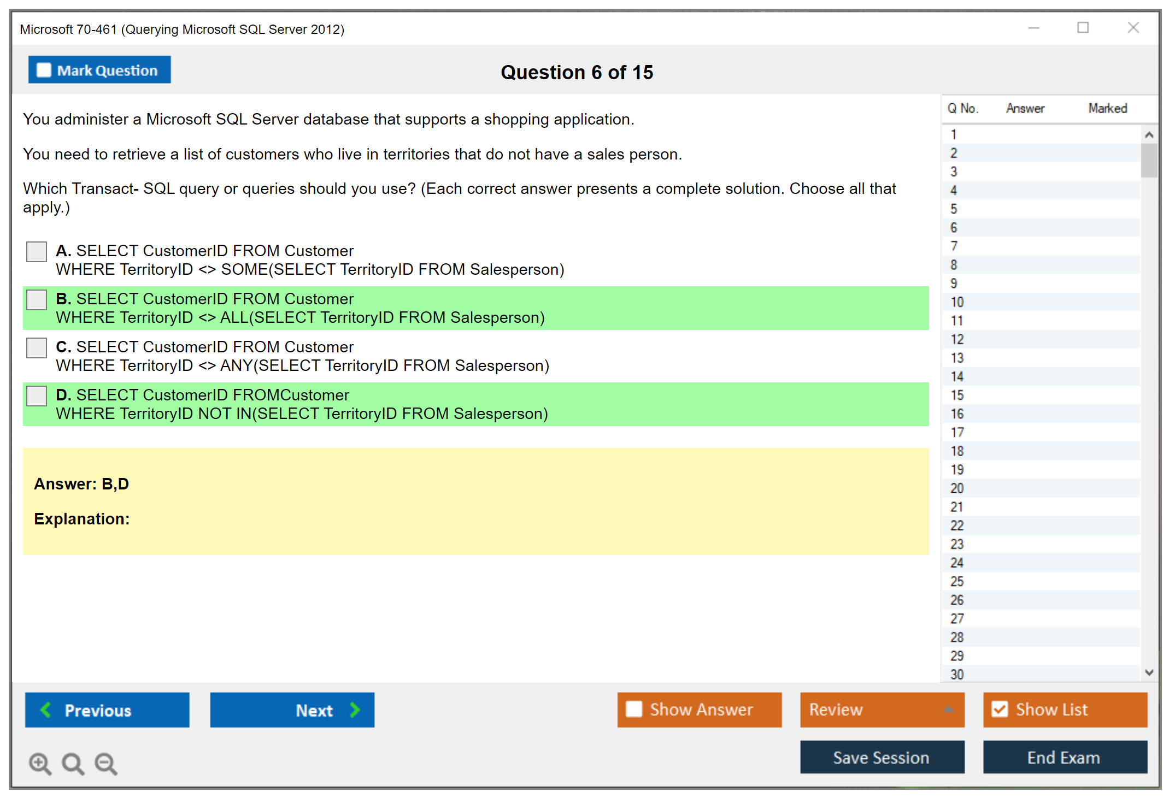Uncheck the Show List toggle

click(1000, 710)
